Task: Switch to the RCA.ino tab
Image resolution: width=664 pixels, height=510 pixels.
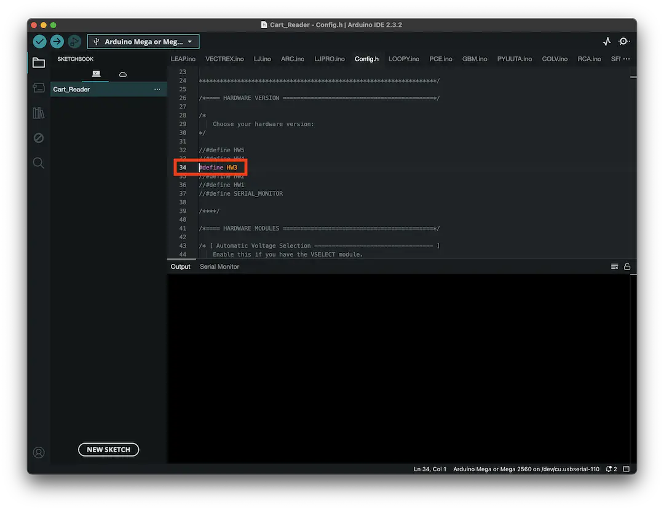Action: (589, 59)
